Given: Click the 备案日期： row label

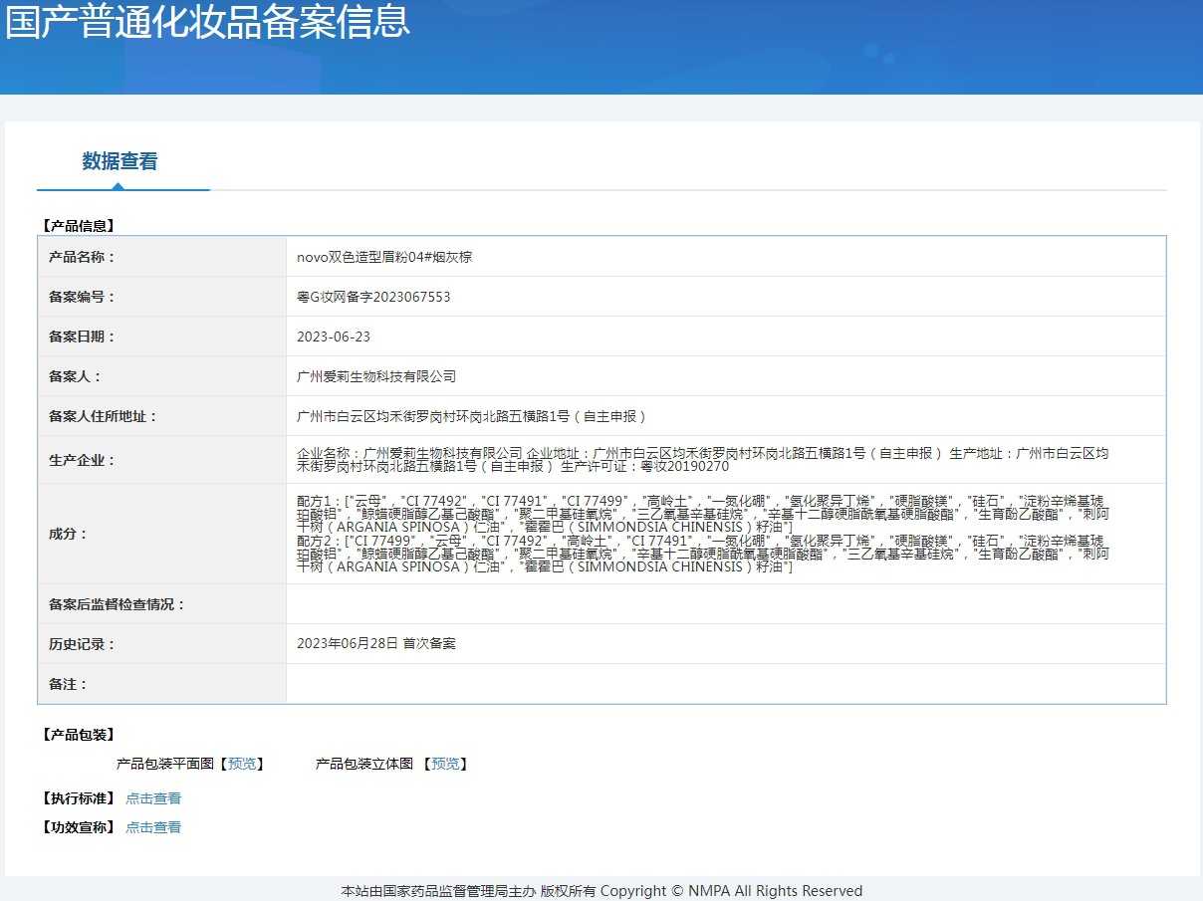Looking at the screenshot, I should point(82,337).
